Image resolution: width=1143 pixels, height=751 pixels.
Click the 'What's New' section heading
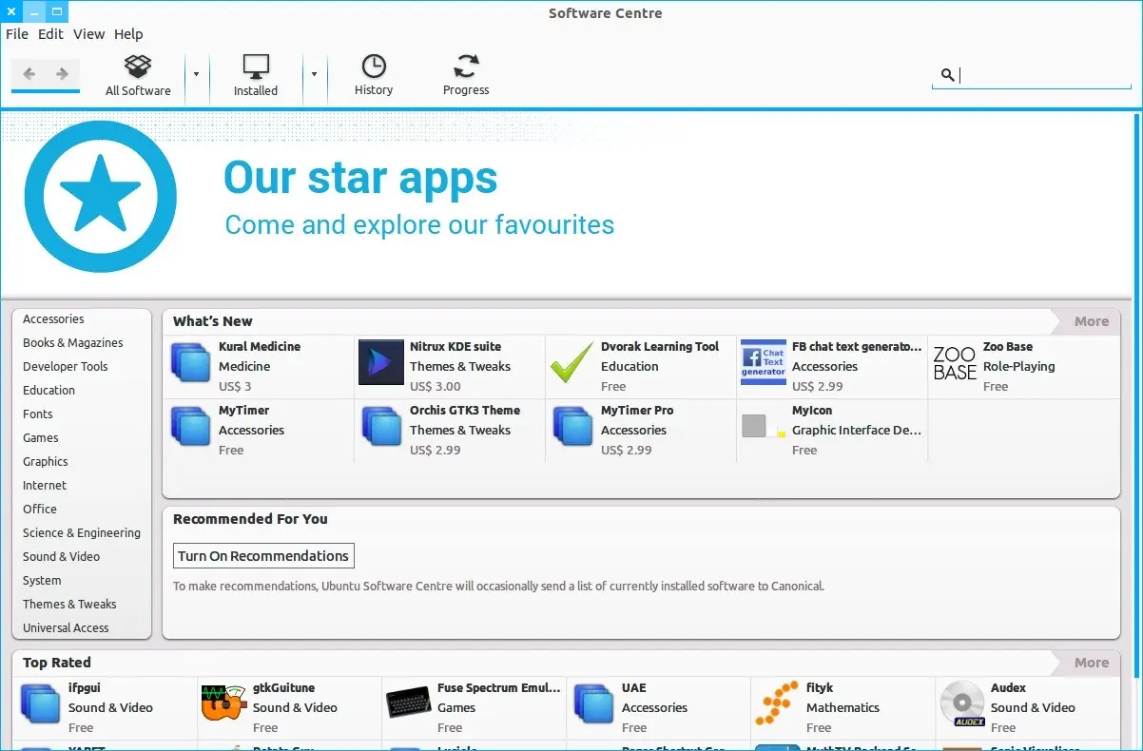pyautogui.click(x=213, y=321)
